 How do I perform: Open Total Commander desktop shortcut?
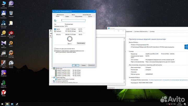(4, 14)
